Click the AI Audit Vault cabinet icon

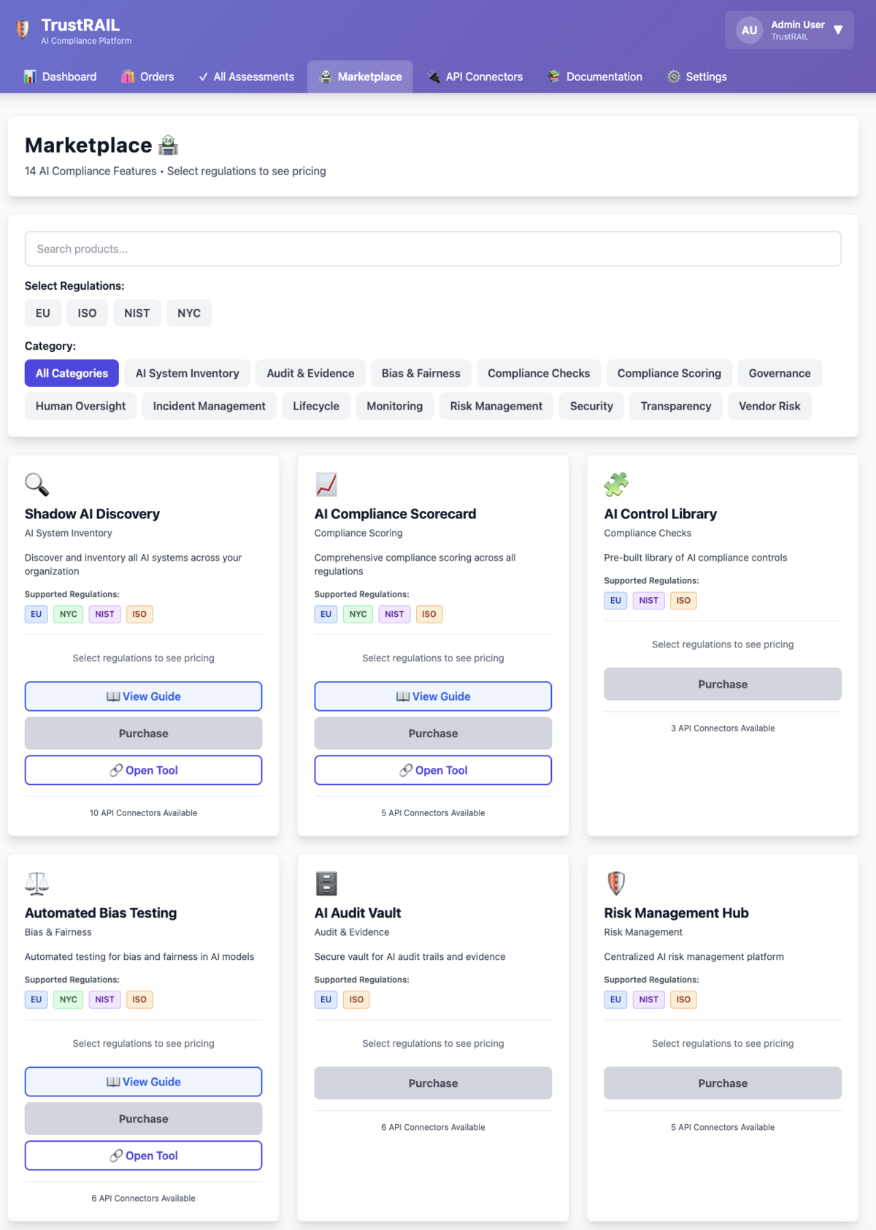(x=326, y=883)
